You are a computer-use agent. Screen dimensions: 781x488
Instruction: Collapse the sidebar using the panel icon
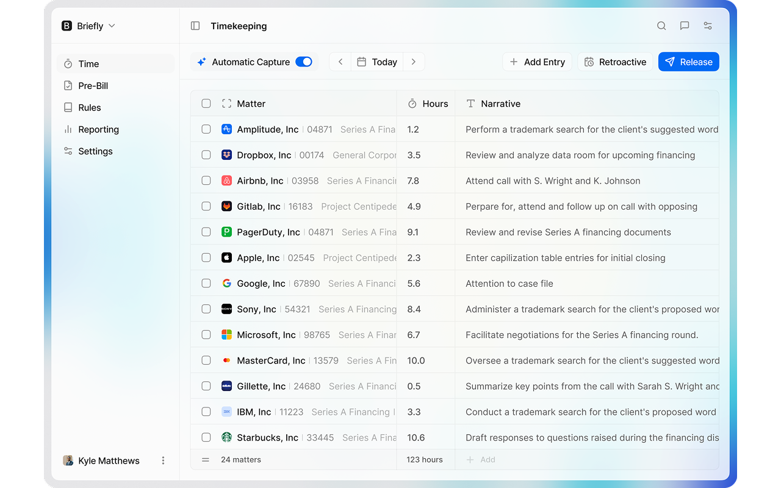pyautogui.click(x=195, y=26)
